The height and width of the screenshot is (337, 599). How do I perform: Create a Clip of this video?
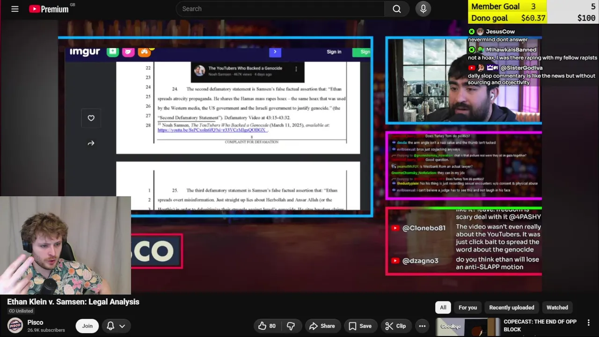point(395,326)
